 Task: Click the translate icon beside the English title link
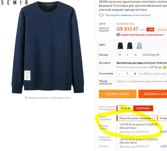pyautogui.click(x=101, y=15)
